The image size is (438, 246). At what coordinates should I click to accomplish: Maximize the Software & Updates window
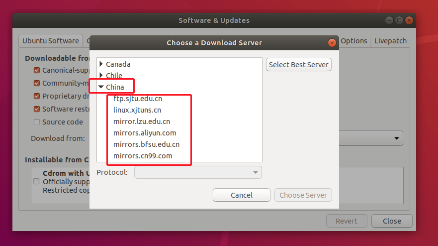pos(399,20)
